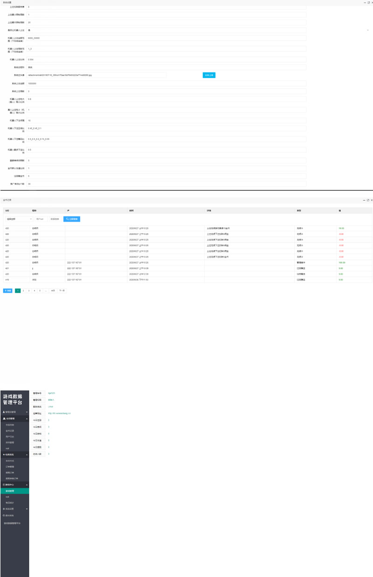Click the blue refresh button below the table
Viewport: 373px width, 577px height.
[8, 290]
